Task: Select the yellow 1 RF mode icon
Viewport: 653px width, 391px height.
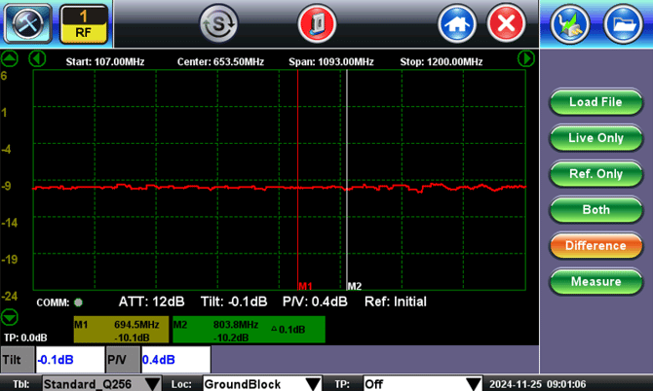Action: click(x=84, y=24)
